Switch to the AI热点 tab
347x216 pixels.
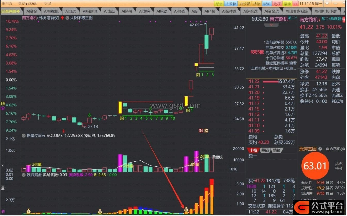(x=109, y=11)
